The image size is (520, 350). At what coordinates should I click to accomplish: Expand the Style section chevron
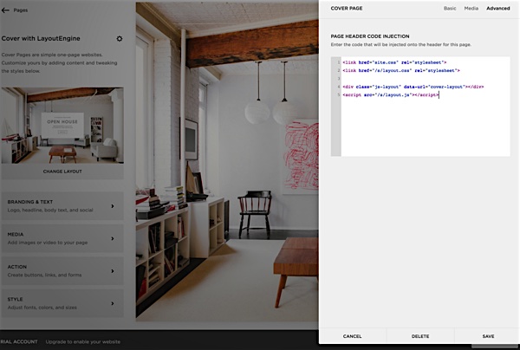point(113,303)
